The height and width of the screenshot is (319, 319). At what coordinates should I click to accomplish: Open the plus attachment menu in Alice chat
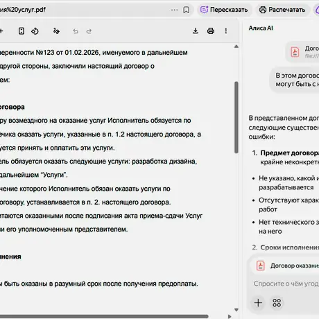(258, 302)
